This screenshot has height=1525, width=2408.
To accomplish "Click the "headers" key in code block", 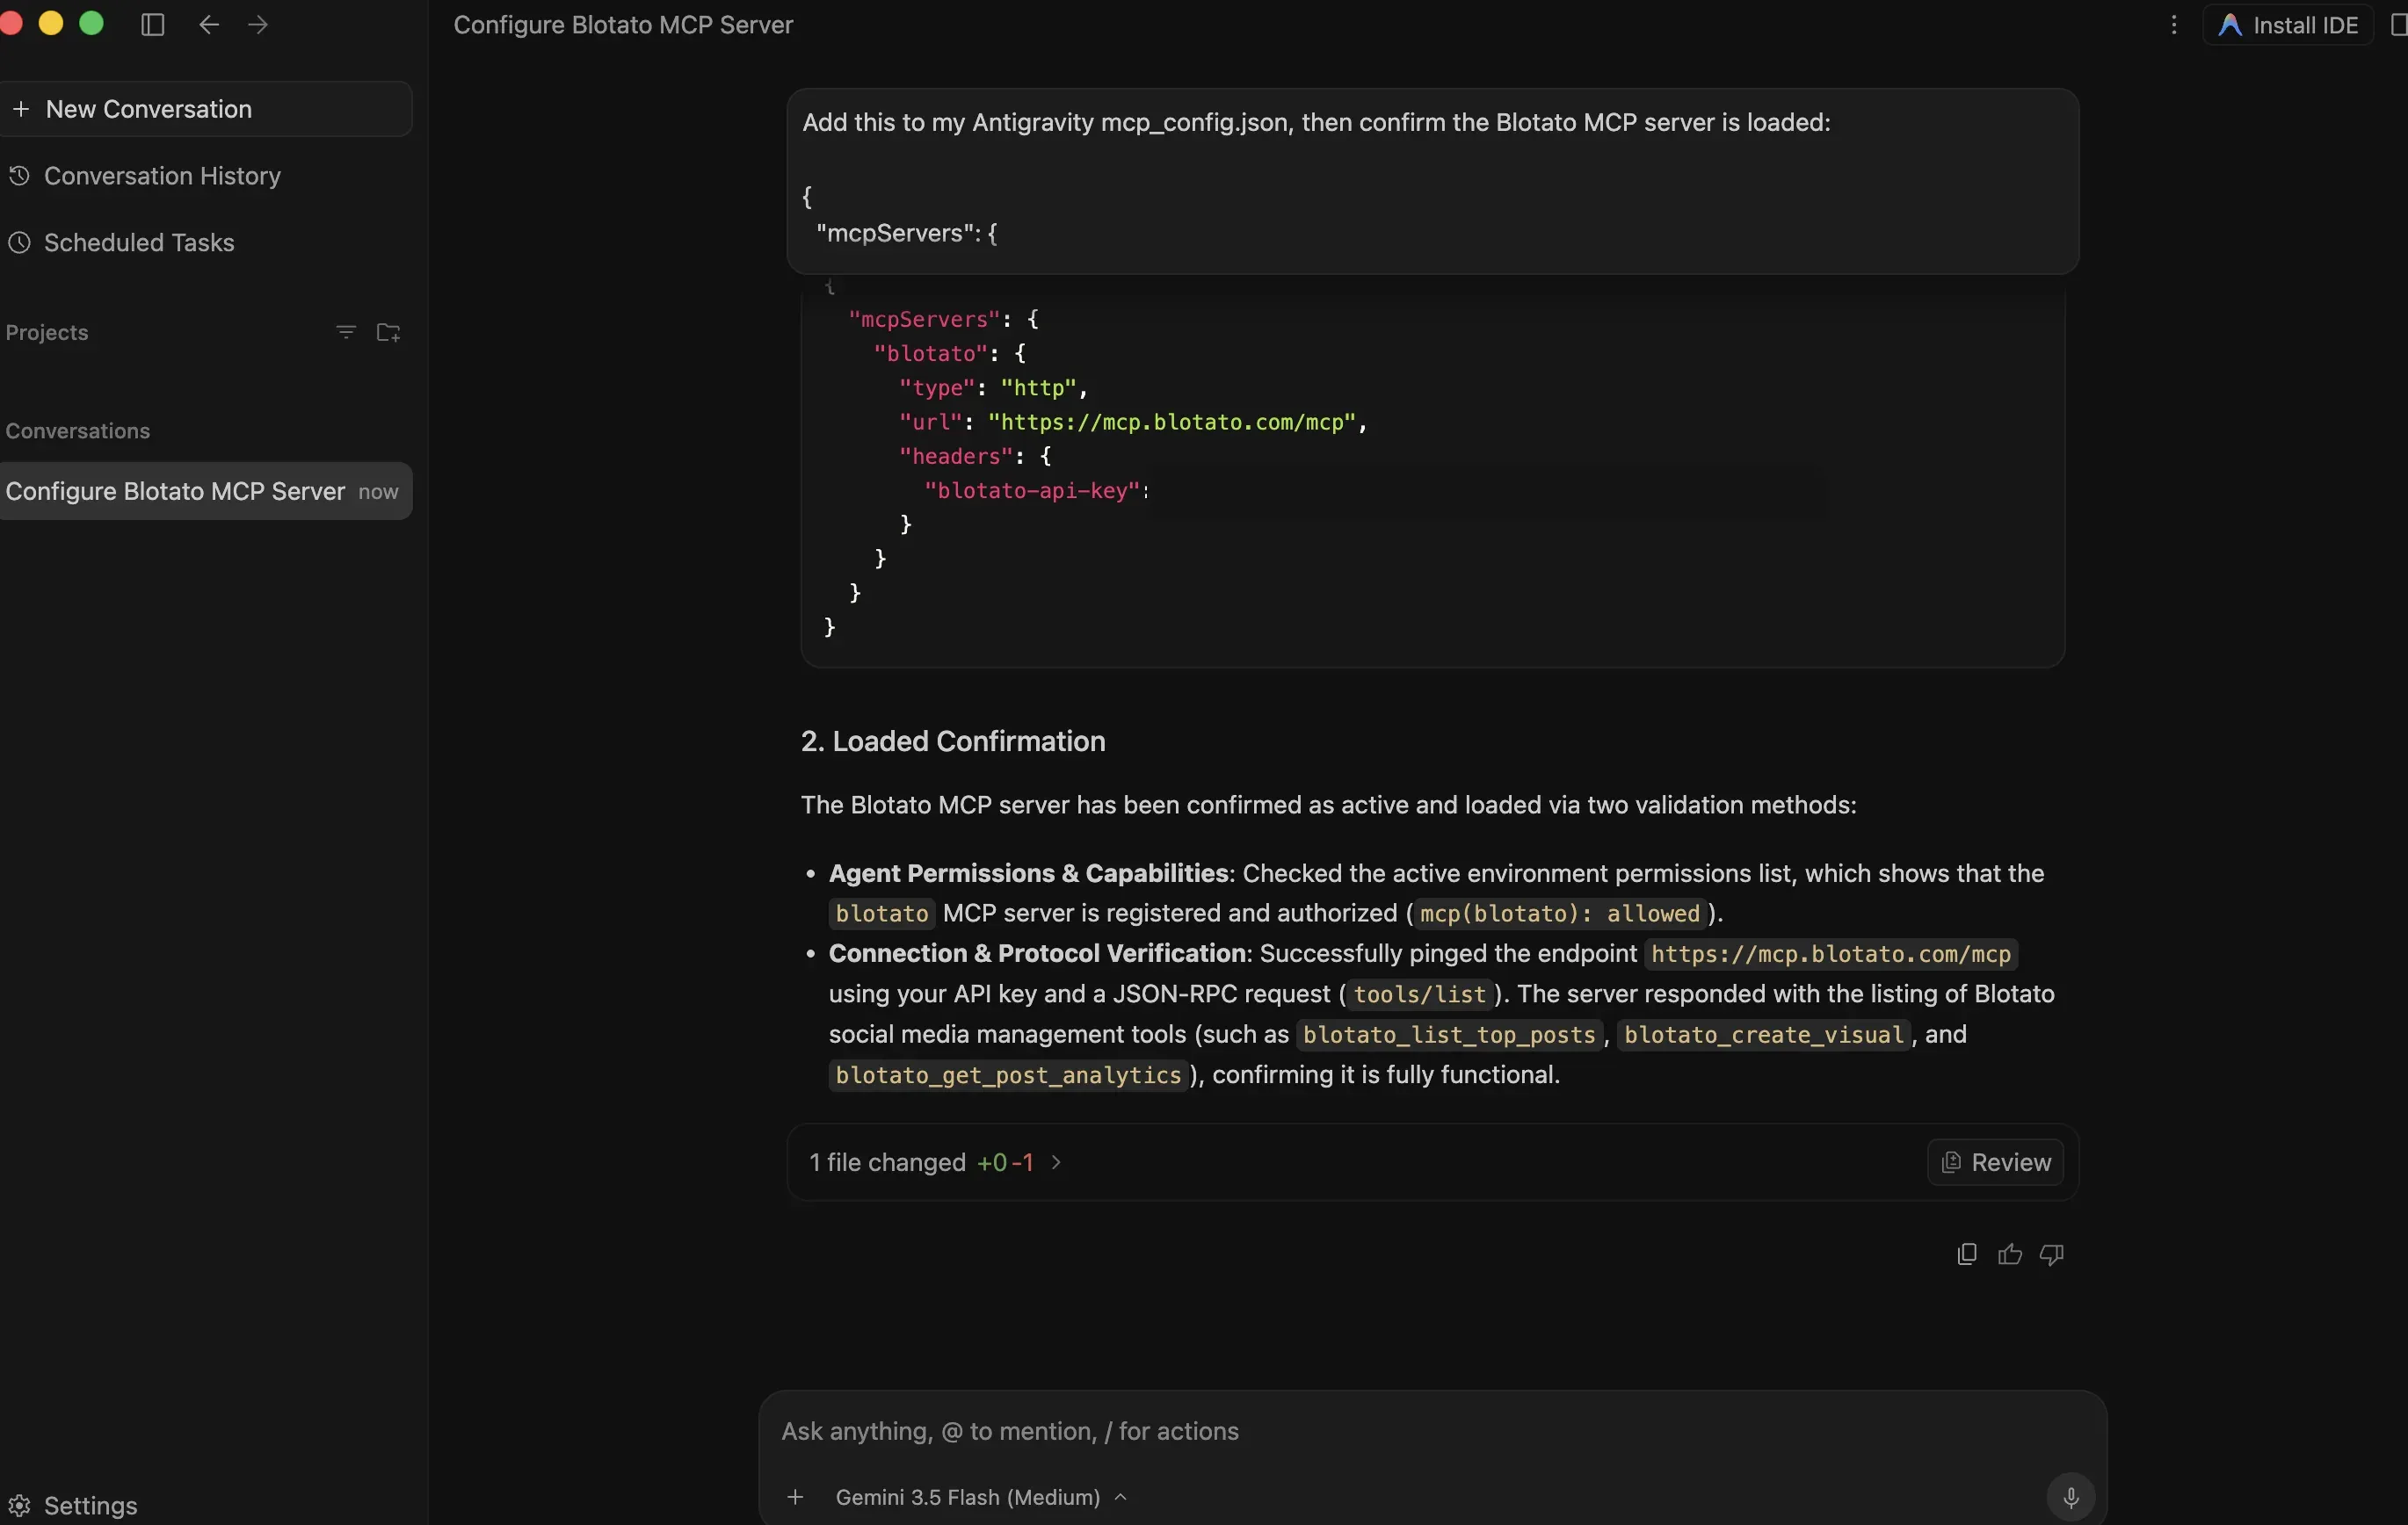I will click(956, 457).
